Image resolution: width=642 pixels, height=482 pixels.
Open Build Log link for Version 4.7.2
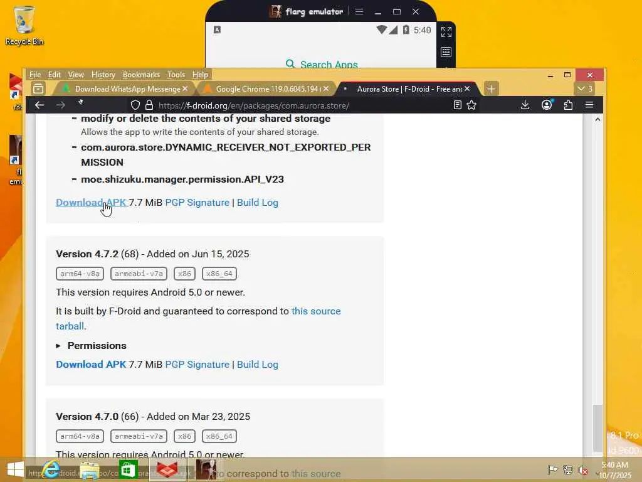(258, 365)
